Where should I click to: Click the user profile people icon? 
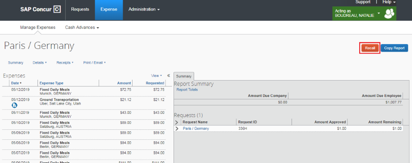coord(389,13)
